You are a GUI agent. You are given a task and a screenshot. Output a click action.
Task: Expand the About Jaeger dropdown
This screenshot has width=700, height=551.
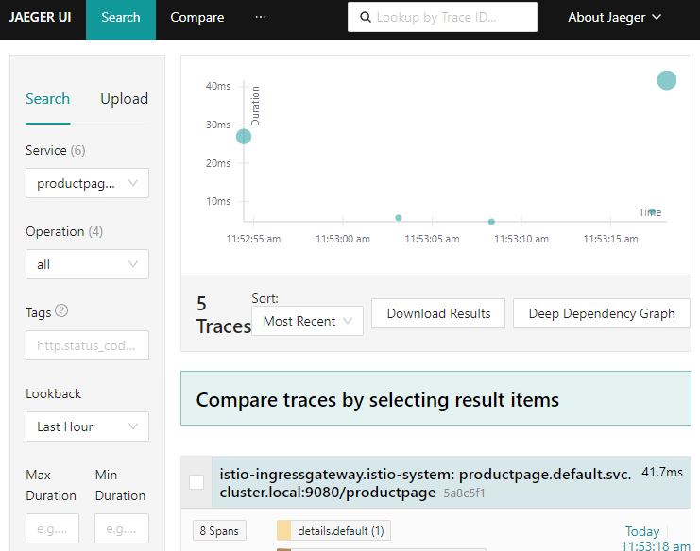tap(614, 17)
